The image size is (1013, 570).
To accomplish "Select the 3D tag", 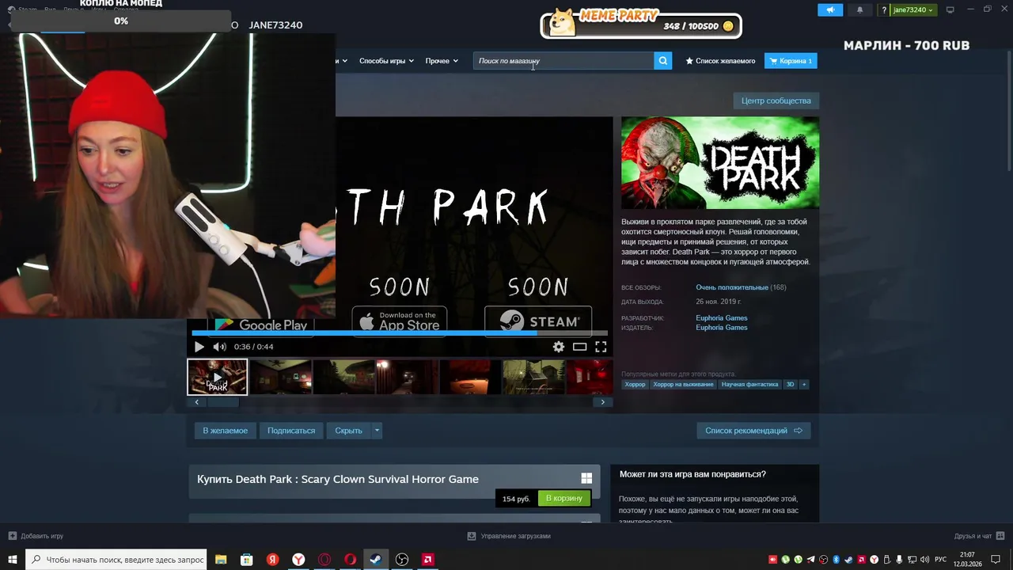I will (x=790, y=385).
